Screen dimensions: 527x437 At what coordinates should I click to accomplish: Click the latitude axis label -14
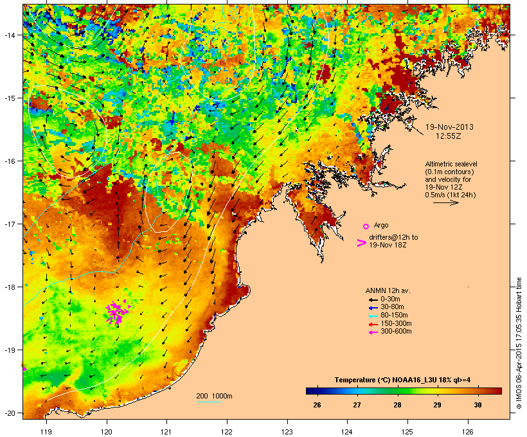click(x=9, y=35)
